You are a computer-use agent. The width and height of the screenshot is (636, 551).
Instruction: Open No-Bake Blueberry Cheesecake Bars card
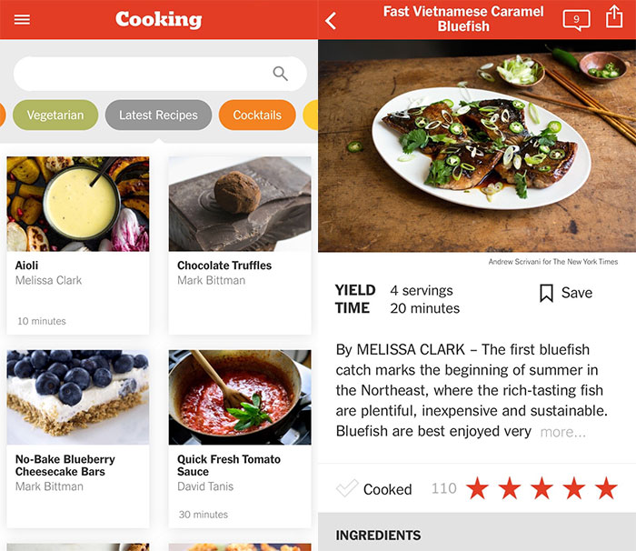pyautogui.click(x=78, y=439)
